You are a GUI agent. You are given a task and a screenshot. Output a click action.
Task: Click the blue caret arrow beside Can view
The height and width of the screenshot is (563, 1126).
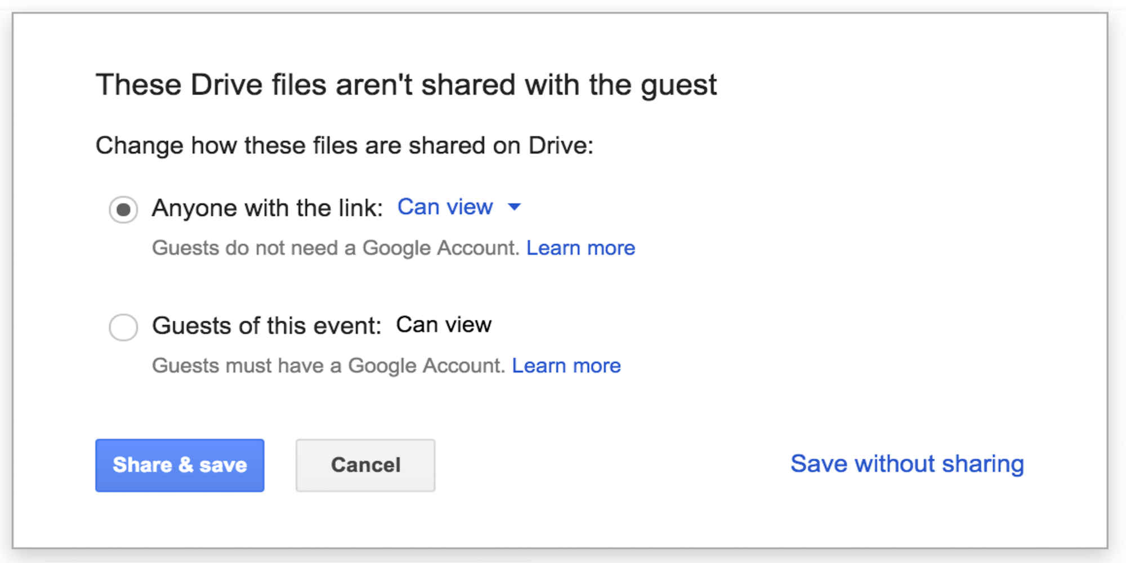tap(514, 207)
